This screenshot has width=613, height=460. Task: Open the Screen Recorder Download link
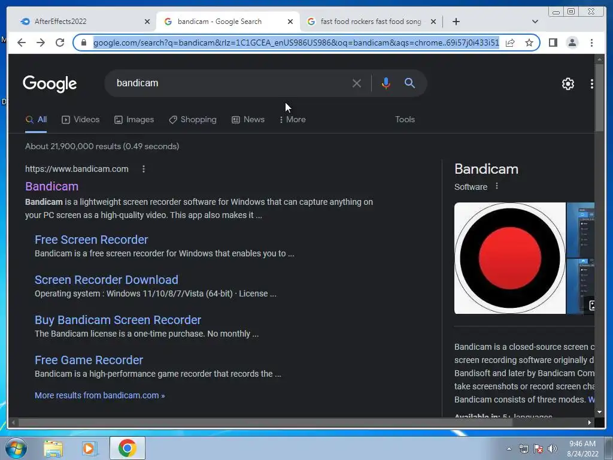tap(107, 280)
